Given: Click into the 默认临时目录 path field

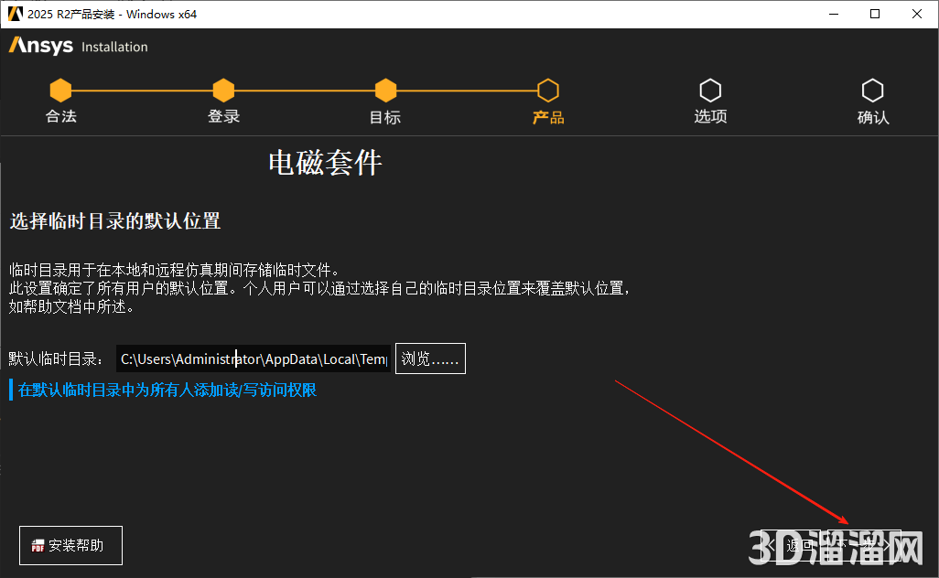Looking at the screenshot, I should pos(253,359).
